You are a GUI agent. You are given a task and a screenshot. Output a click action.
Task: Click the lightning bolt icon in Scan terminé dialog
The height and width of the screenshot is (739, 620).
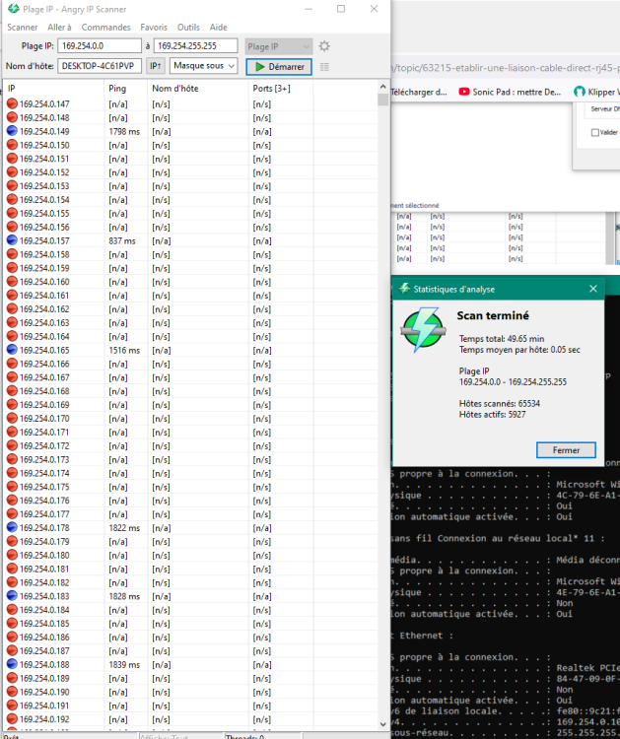pyautogui.click(x=423, y=329)
